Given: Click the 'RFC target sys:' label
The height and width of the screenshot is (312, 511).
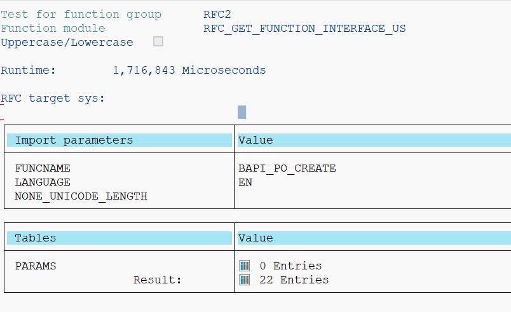Looking at the screenshot, I should tap(53, 98).
